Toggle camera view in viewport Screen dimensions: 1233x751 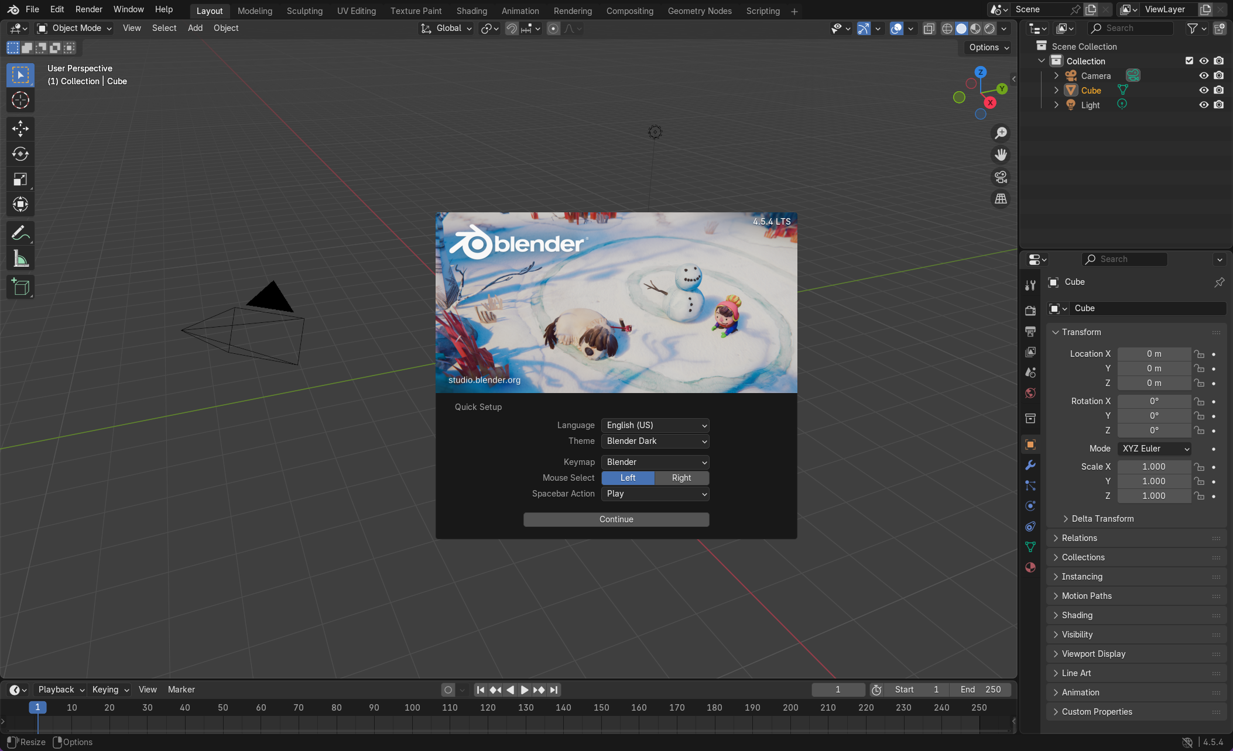pos(1001,177)
